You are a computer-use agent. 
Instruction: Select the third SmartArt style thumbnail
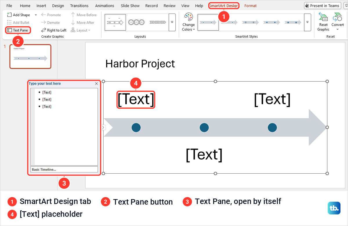point(250,22)
